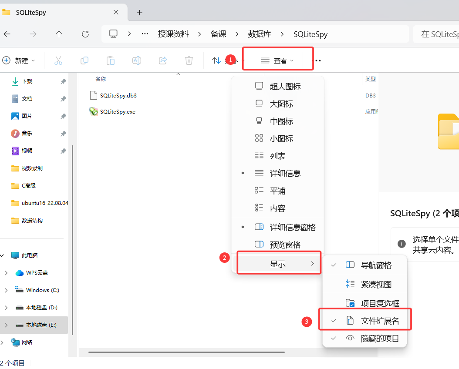Screen dimensions: 459x369
Task: Click the PC monitor icon in address bar
Action: (113, 34)
